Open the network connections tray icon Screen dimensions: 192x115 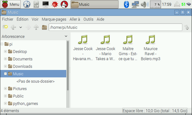(x=135, y=4)
